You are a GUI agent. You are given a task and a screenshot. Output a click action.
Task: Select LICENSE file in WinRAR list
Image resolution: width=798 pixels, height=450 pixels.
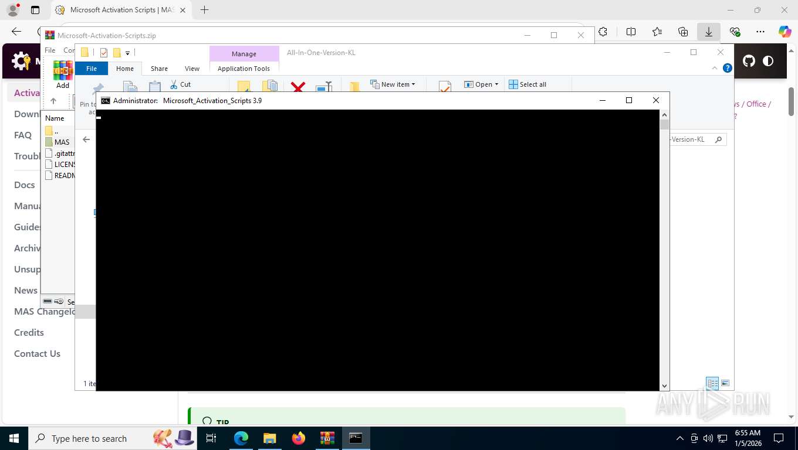point(59,164)
